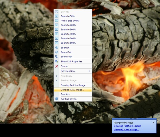Click the red Delete X icon
160x137 pixels.
(57, 66)
